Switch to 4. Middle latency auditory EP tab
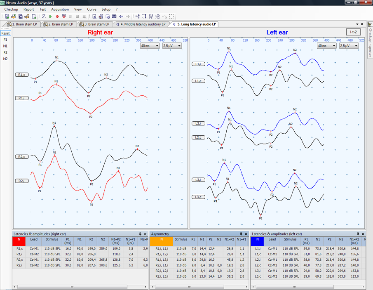Image resolution: width=373 pixels, height=290 pixels. click(141, 24)
